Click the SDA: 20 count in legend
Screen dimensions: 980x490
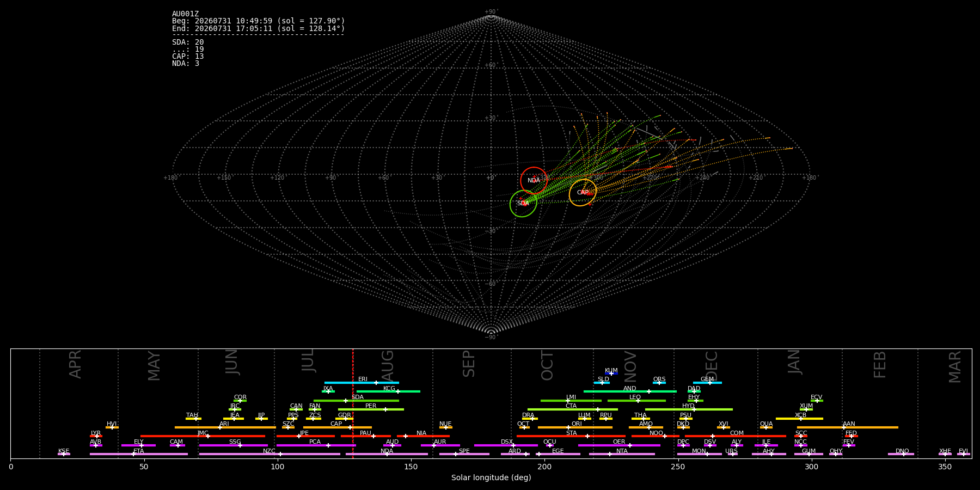click(188, 42)
